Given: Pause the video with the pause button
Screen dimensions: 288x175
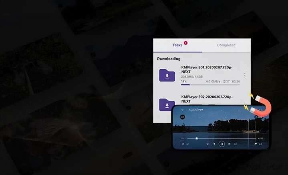Looking at the screenshot, I should (222, 144).
